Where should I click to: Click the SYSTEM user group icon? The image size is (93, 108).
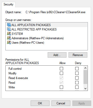coord(9,34)
